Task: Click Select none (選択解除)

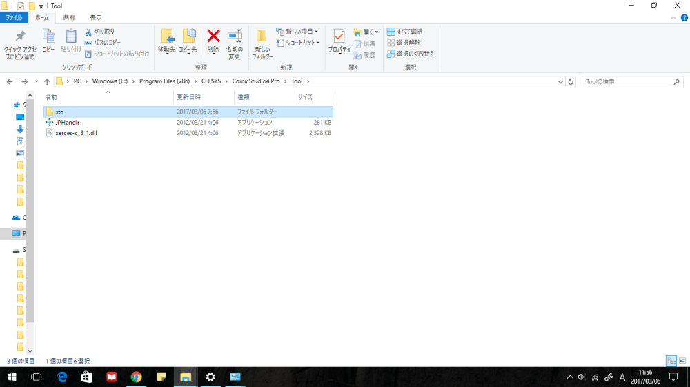Action: (x=404, y=43)
